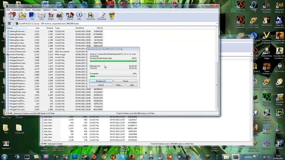Open the Half-Life 2 Lost Coast desktop shortcut
The image size is (285, 160).
click(253, 23)
